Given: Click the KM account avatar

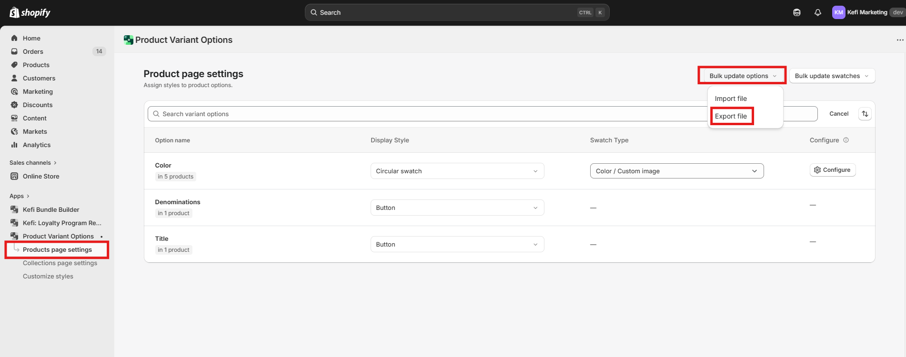Looking at the screenshot, I should click(838, 12).
